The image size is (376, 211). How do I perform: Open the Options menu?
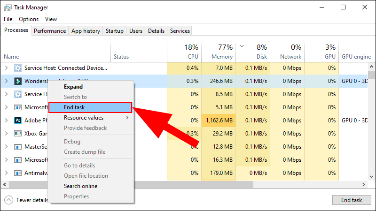pyautogui.click(x=29, y=19)
